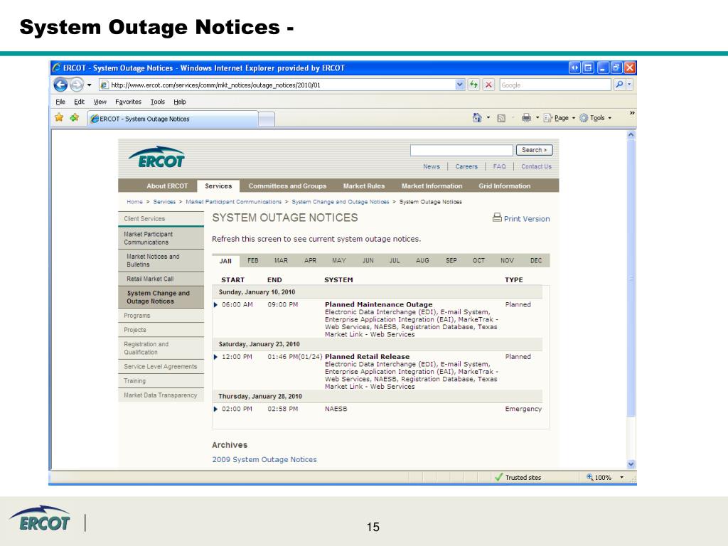728x546 pixels.
Task: Click the browser Forward arrow button
Action: pyautogui.click(x=77, y=85)
